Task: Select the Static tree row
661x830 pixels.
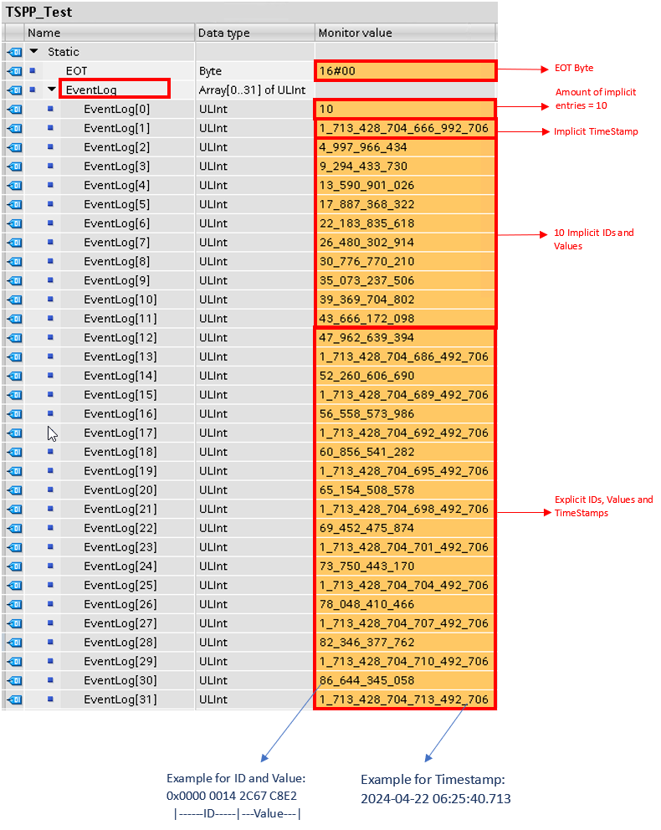Action: pyautogui.click(x=64, y=52)
